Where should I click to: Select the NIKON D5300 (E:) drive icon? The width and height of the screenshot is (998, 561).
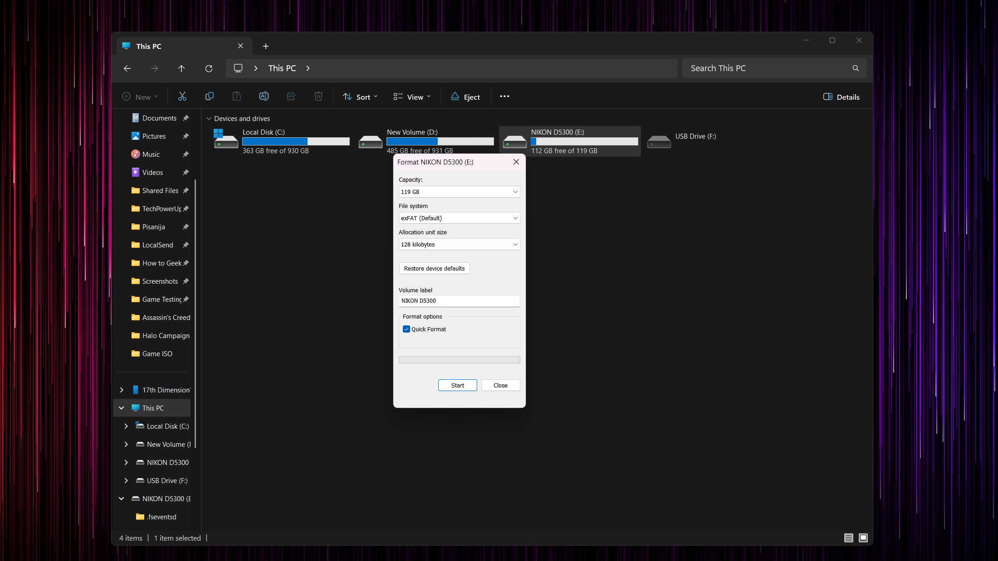(x=514, y=142)
